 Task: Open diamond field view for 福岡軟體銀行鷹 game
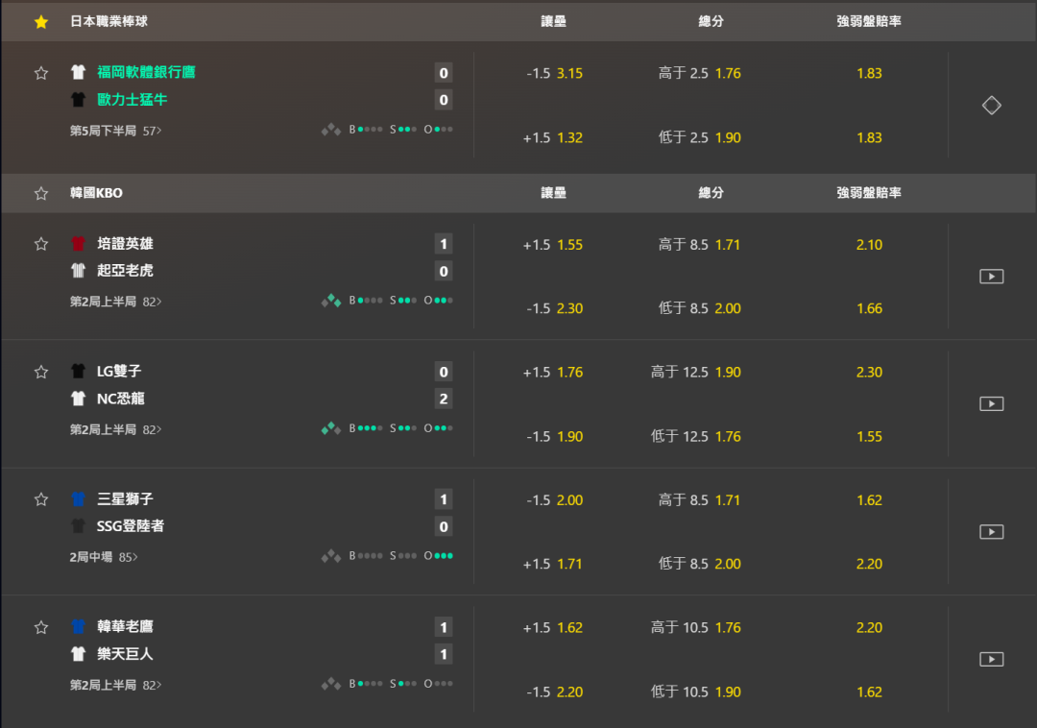(991, 106)
